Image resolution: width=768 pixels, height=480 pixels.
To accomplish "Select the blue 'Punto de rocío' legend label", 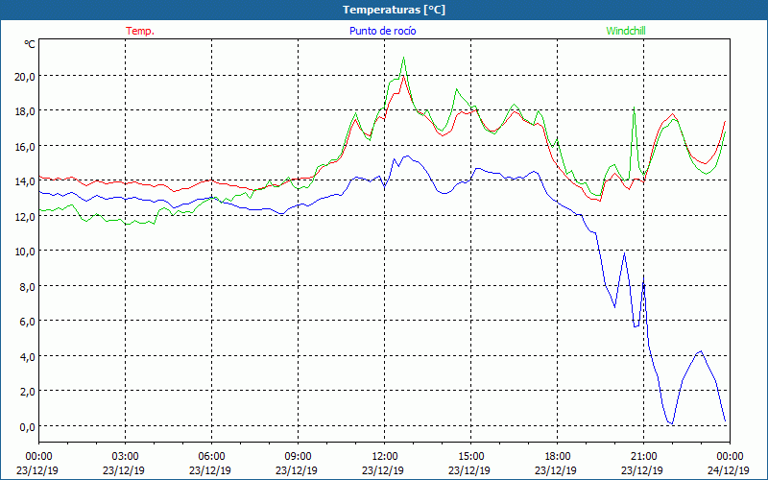I will coord(382,31).
